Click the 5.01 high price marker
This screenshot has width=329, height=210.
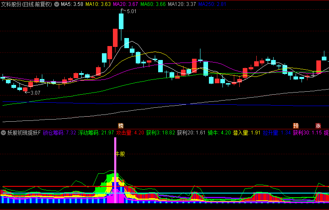click(x=131, y=11)
